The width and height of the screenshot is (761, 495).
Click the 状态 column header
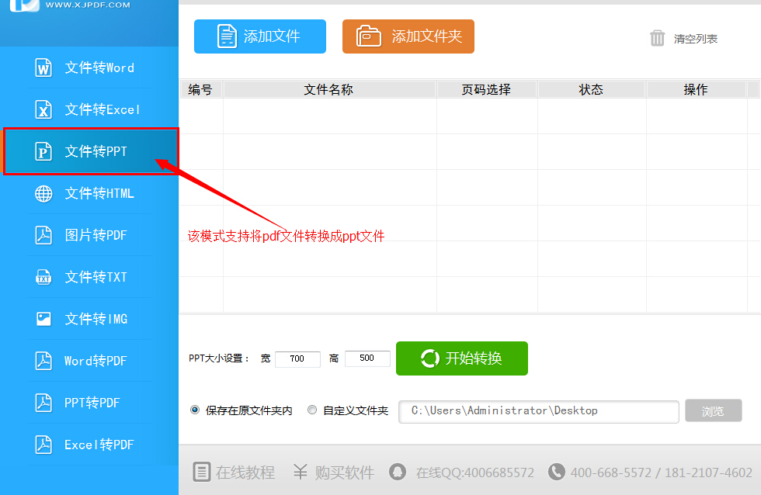(x=591, y=89)
